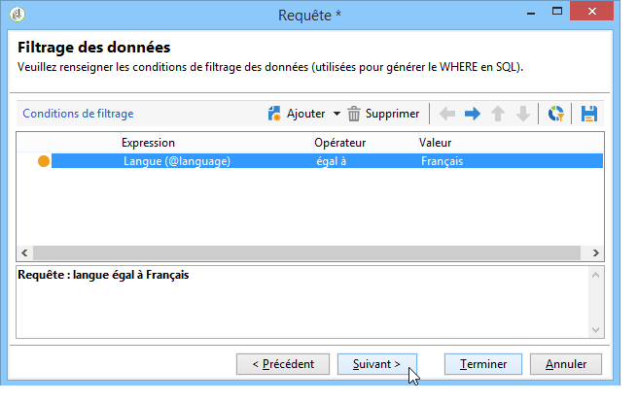638x402 pixels.
Task: Click the orange condition marker dot
Action: point(44,161)
